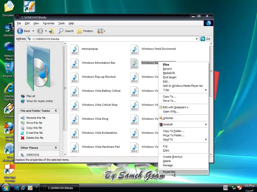Viewport: 257px width, 192px height.
Task: Expand hidden quick launch icons chevron
Action: coord(37,187)
